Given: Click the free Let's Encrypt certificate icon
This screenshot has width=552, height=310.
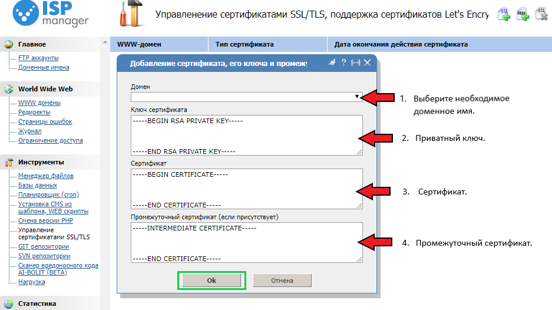Looking at the screenshot, I should 523,14.
